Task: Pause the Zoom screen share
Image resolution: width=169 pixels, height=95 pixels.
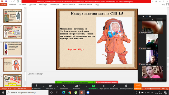Action: 104,87
